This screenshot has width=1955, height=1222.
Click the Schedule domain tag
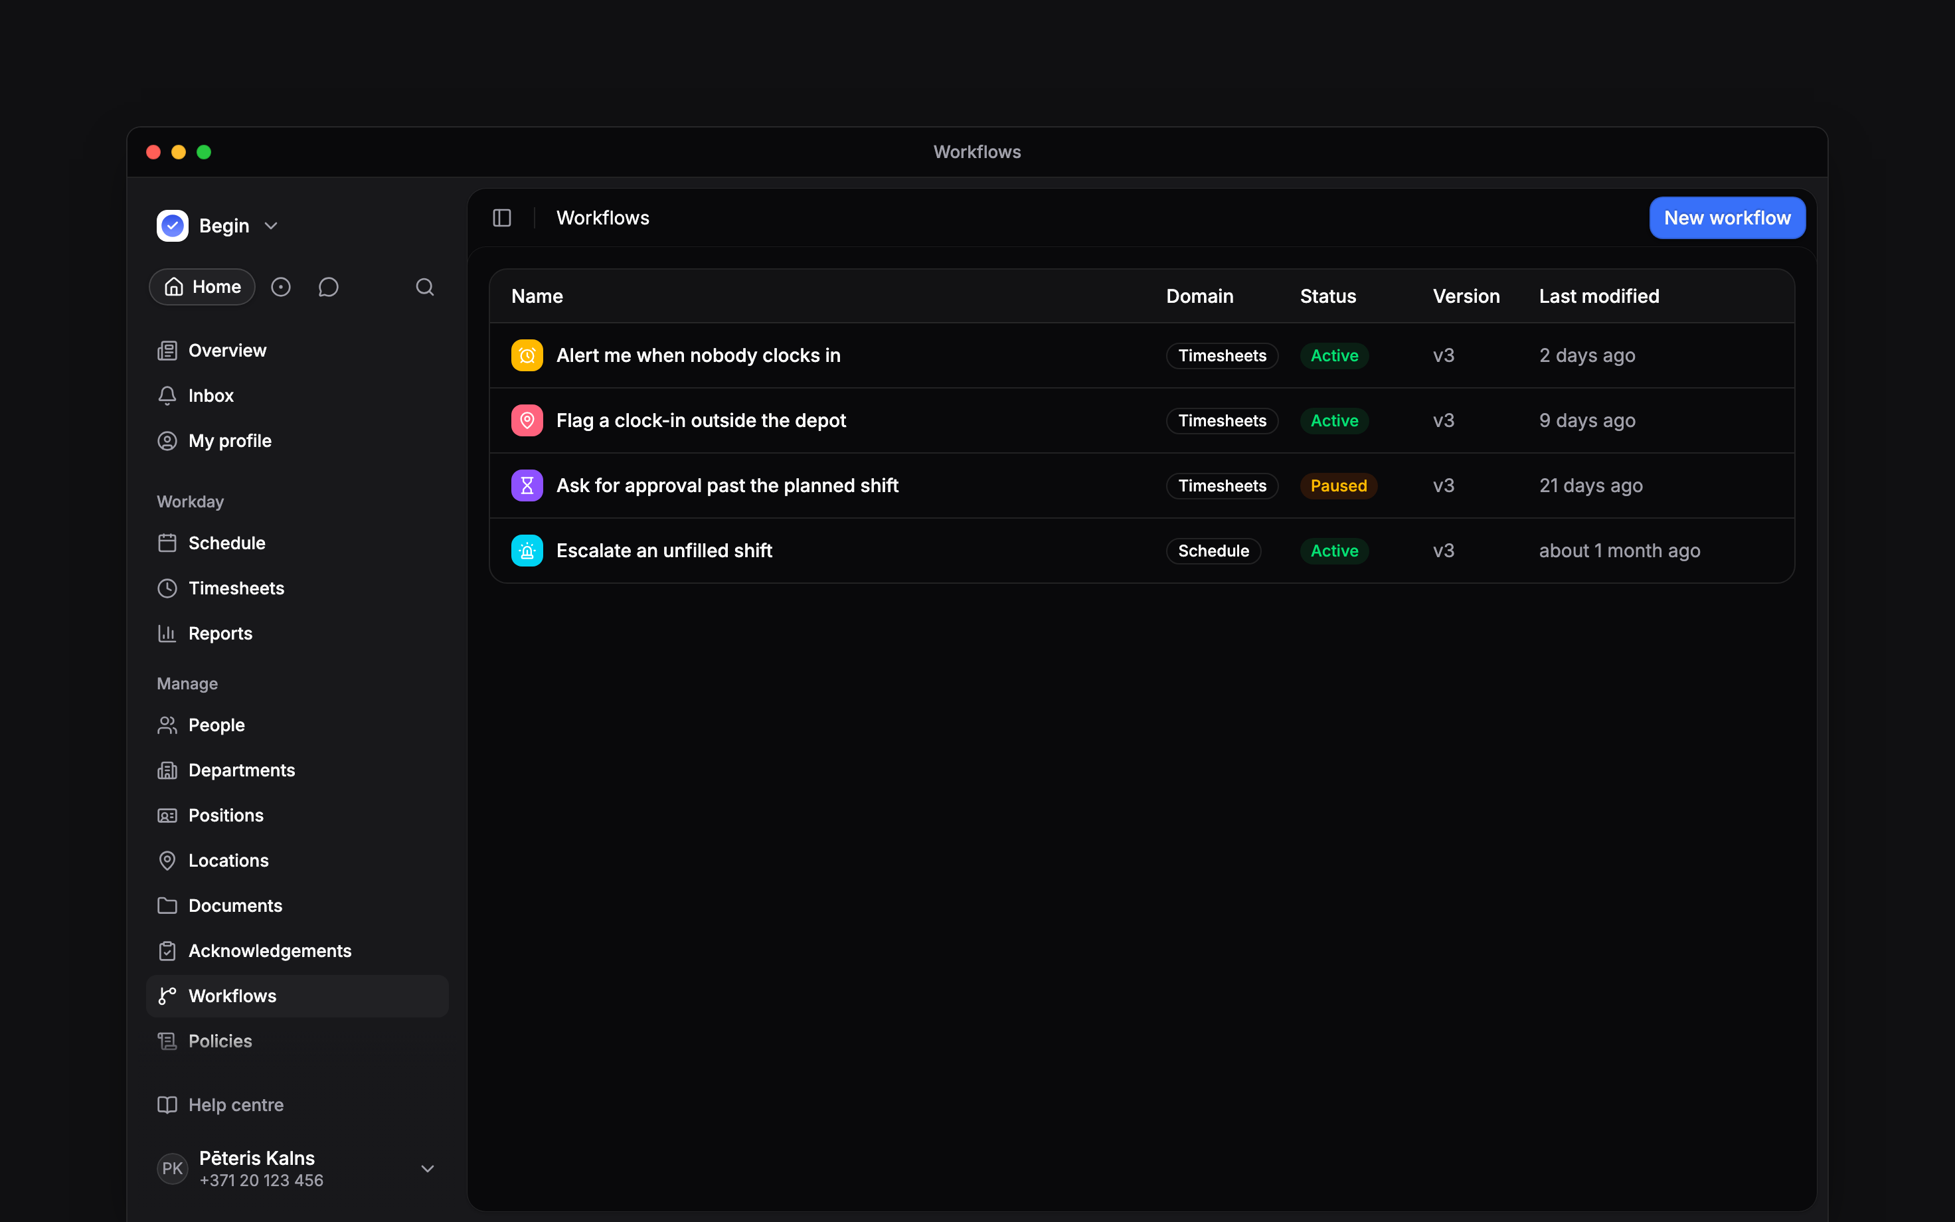click(x=1213, y=551)
